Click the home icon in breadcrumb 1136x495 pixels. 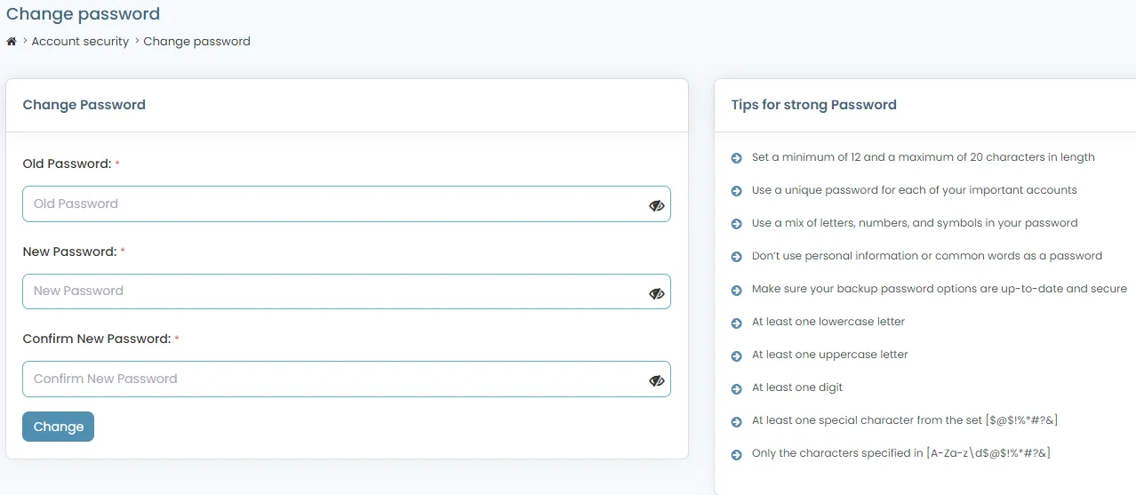[12, 42]
